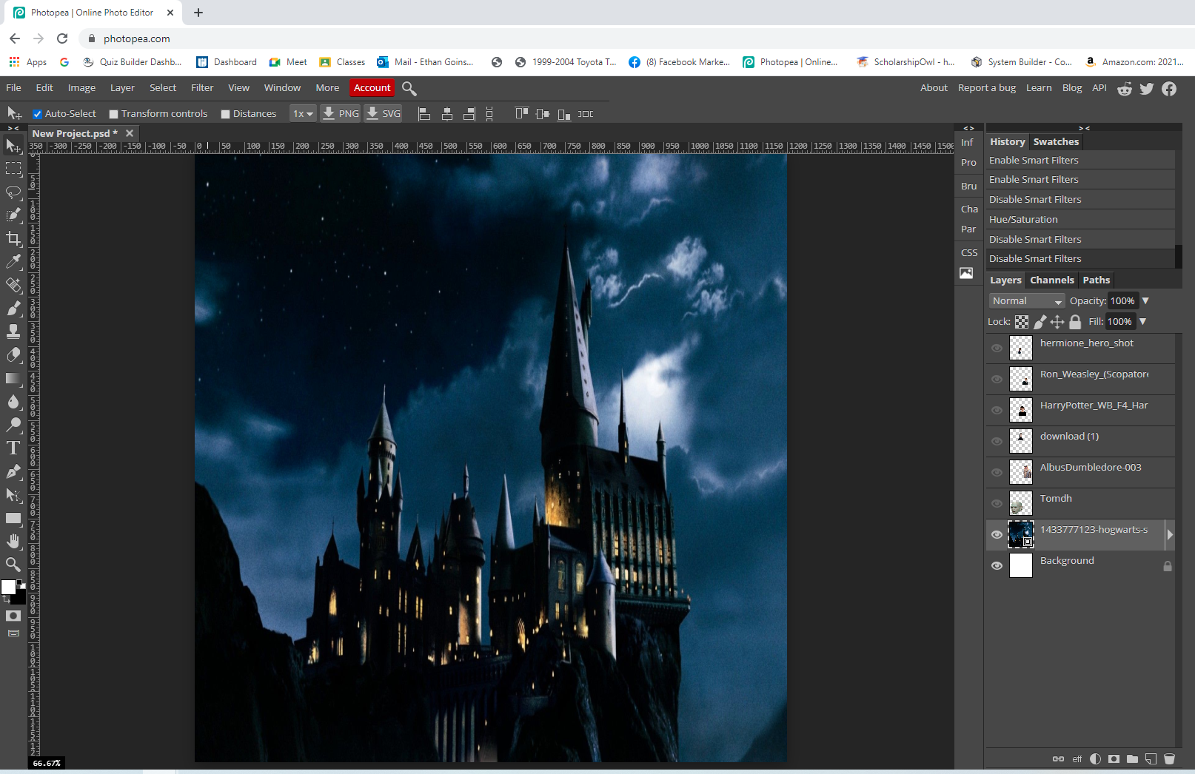1195x774 pixels.
Task: Select the Move tool
Action: tap(13, 146)
